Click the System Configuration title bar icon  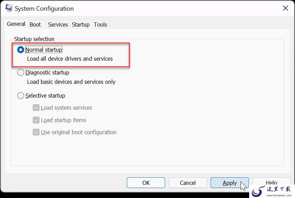[9, 8]
